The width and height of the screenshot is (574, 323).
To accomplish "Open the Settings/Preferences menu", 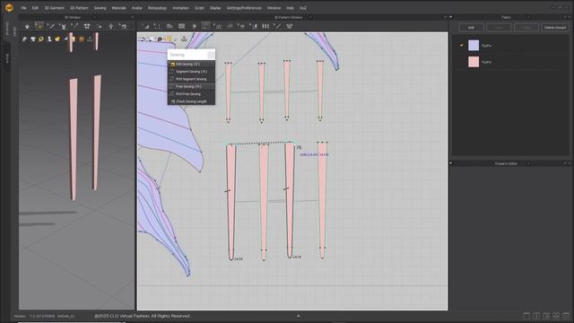I will (x=244, y=8).
